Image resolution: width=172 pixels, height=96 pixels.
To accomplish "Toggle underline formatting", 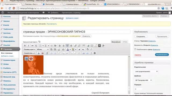I will pos(36,46).
